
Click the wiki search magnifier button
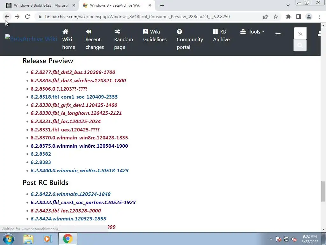[300, 45]
